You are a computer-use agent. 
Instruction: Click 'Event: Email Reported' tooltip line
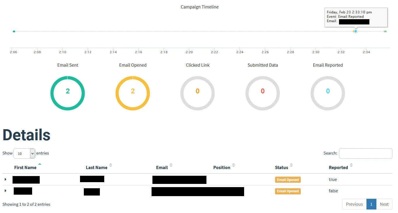pos(345,17)
